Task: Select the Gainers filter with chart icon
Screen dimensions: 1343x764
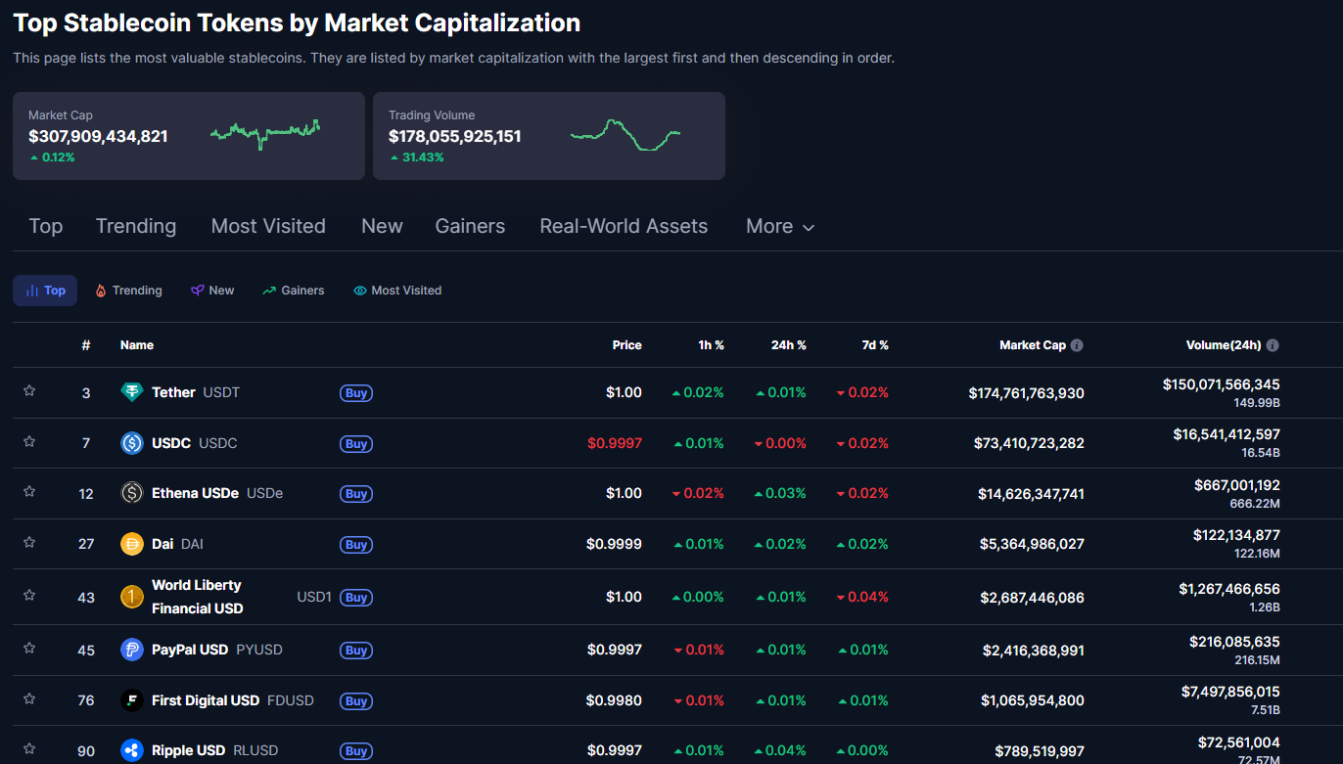Action: pos(293,291)
